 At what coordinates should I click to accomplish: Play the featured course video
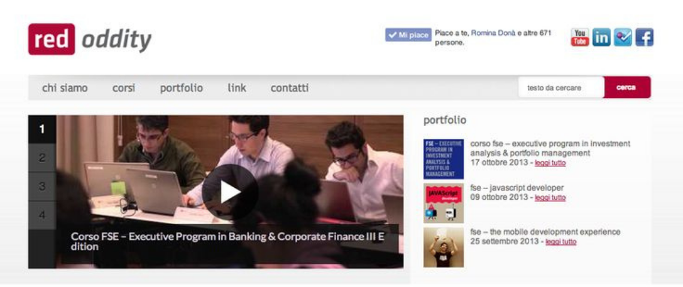coord(230,192)
